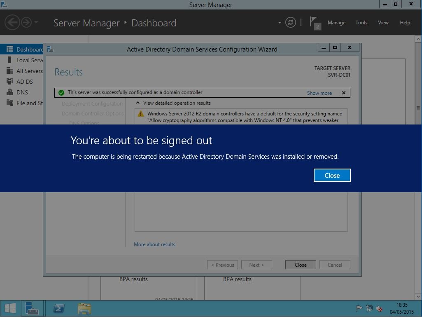Open the Windows Start button

click(10, 308)
